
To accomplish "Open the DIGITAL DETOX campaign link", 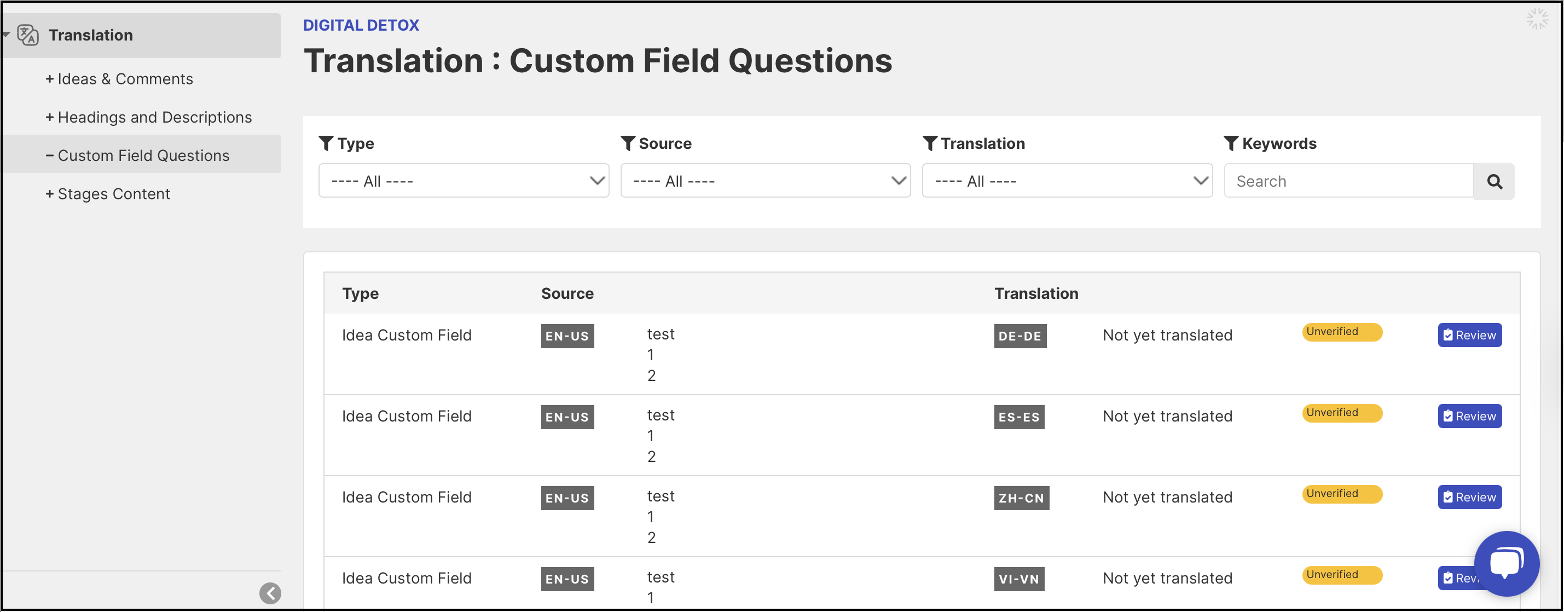I will [361, 25].
